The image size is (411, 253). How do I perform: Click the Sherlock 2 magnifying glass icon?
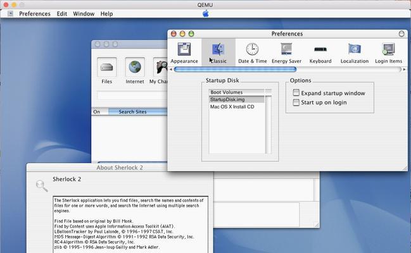coord(42,186)
